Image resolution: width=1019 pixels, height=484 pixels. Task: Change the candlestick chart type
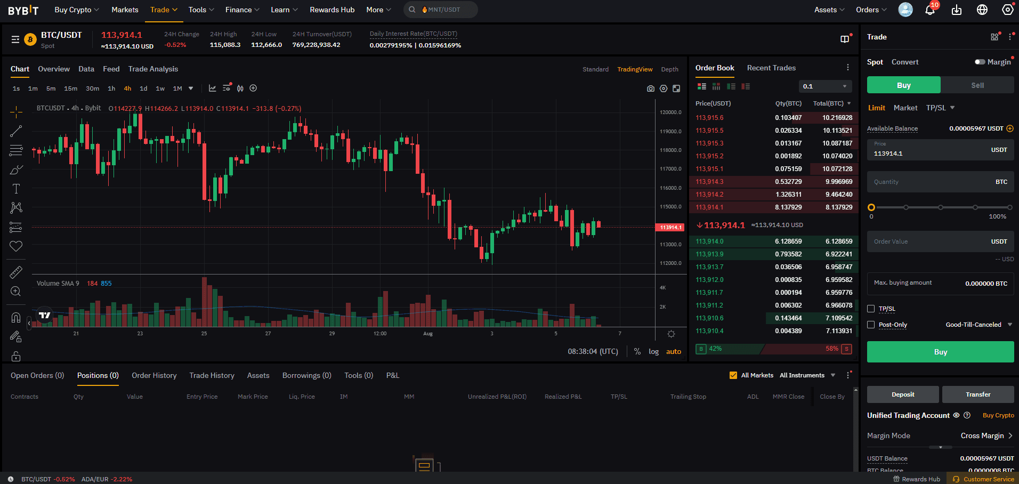tap(240, 88)
